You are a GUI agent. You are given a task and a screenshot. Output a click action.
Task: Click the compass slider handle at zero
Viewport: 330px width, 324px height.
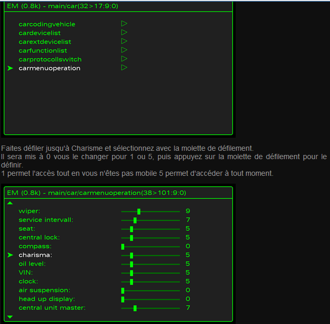(123, 246)
